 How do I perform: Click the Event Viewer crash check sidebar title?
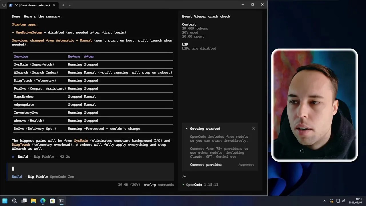point(206,17)
